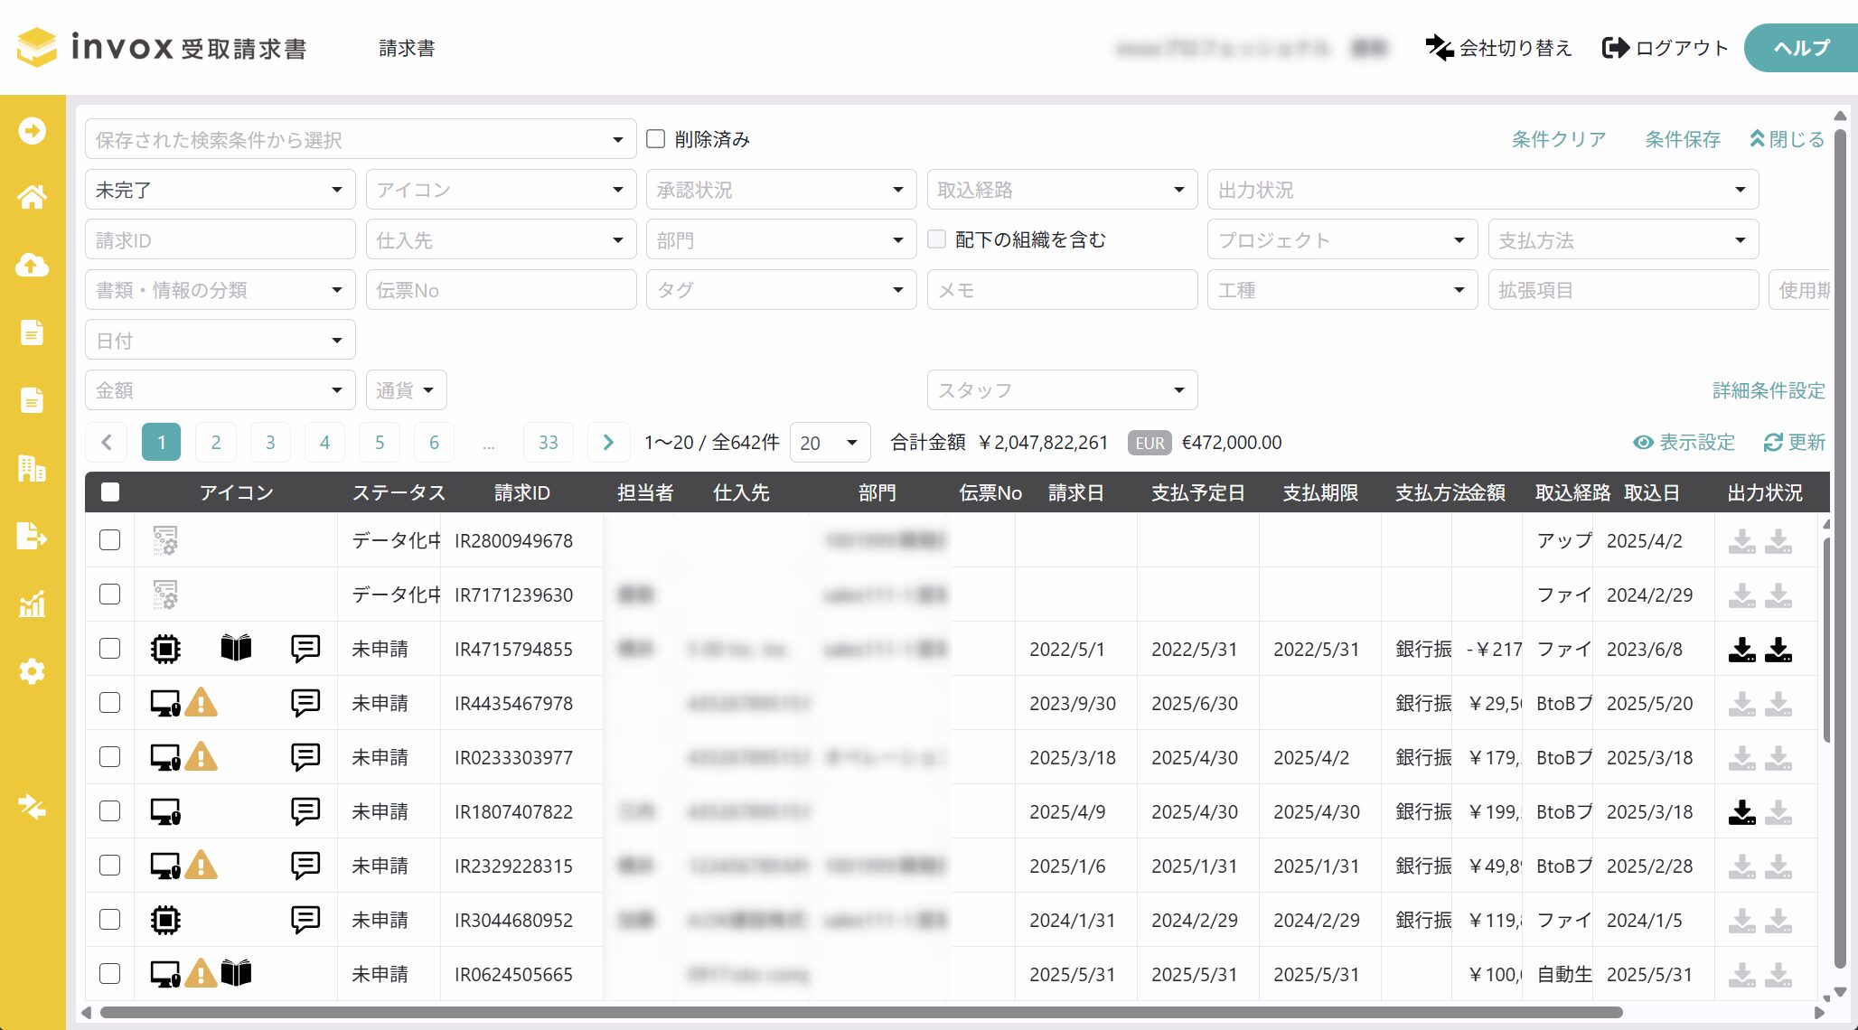The image size is (1858, 1030).
Task: Click the cloud upload sidebar icon
Action: pyautogui.click(x=33, y=265)
